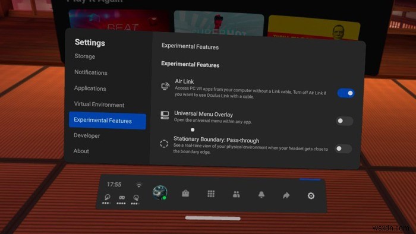Image resolution: width=416 pixels, height=234 pixels.
Task: Open the Beat Saber game thumbnail
Action: tap(119, 20)
